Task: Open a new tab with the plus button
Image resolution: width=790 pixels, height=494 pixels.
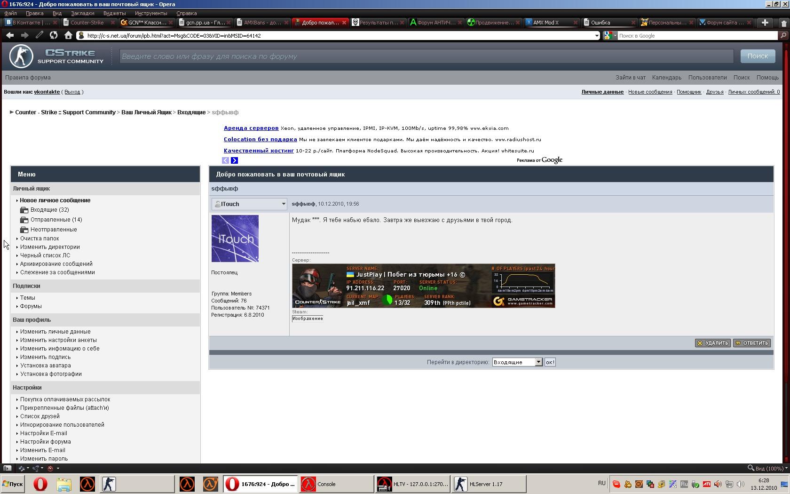Action: coord(765,23)
